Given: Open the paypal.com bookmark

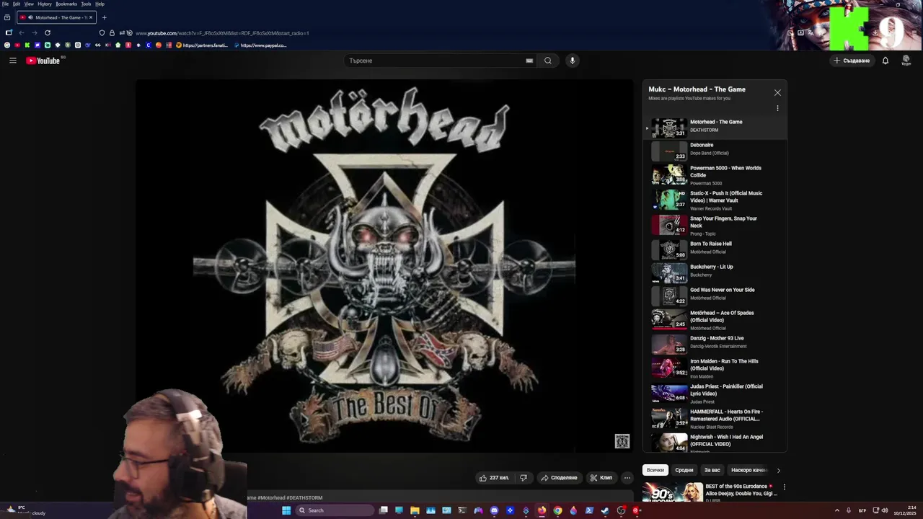Looking at the screenshot, I should [260, 45].
